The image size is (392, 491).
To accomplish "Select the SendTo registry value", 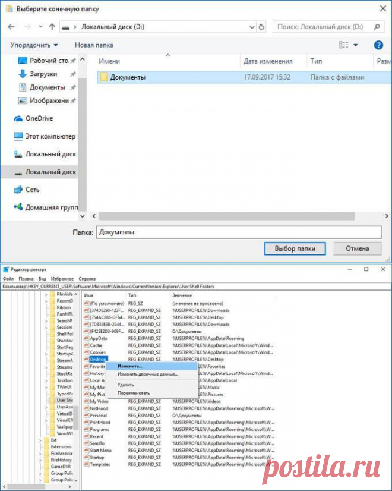I will tap(97, 443).
